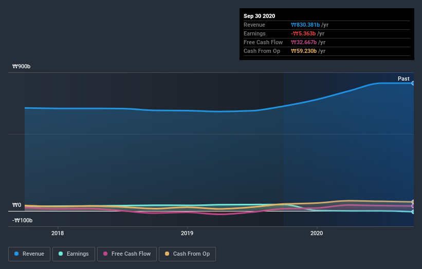Select the -₩5.363b earnings value
The height and width of the screenshot is (269, 422).
303,33
